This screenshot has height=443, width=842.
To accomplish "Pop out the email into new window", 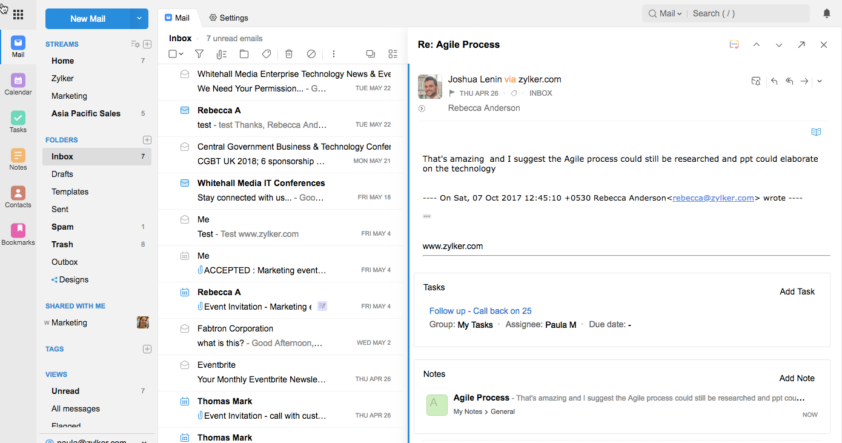I will (x=801, y=45).
